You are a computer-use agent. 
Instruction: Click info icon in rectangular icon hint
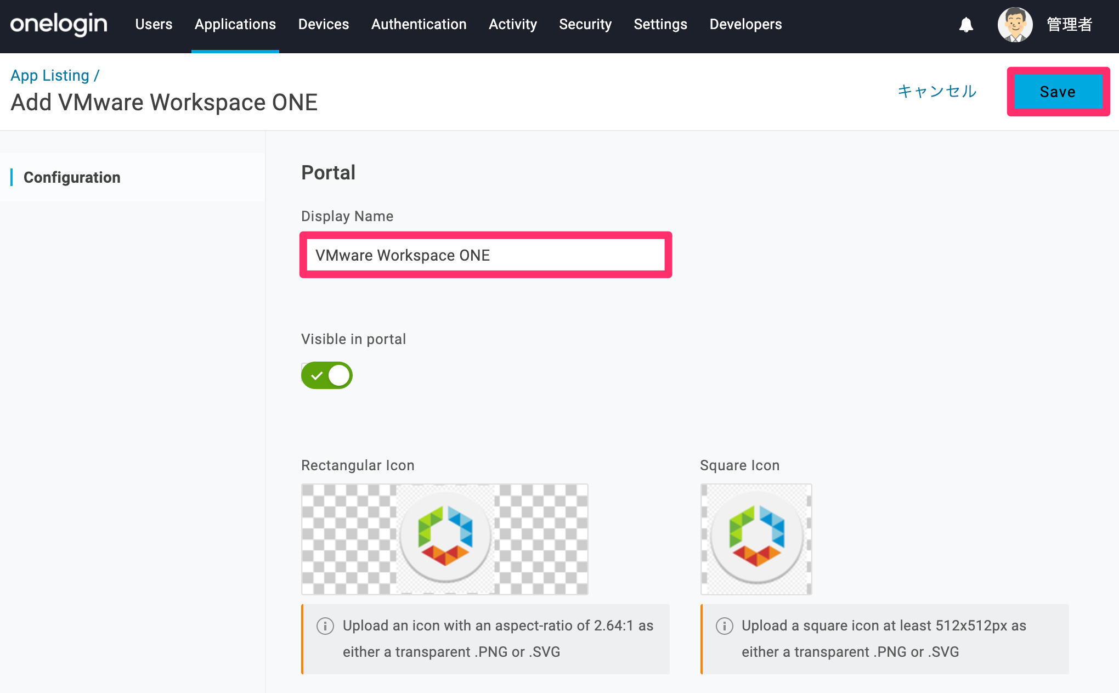tap(325, 626)
